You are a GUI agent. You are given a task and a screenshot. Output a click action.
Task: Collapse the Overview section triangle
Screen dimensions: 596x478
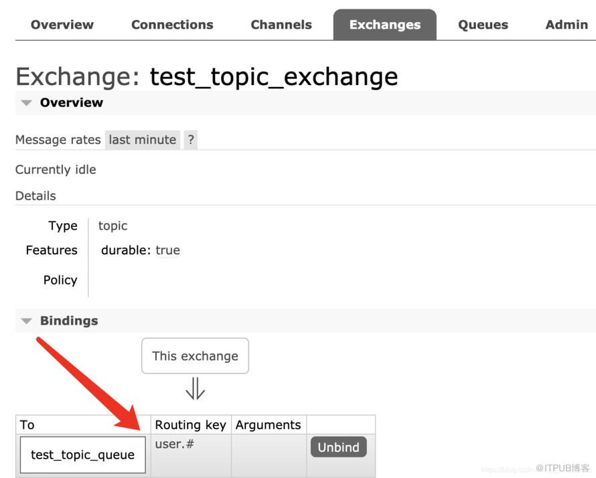click(26, 102)
